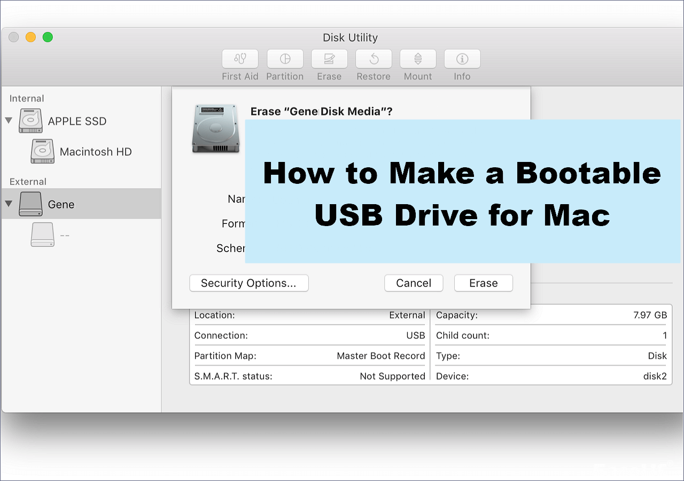
Task: Select the Gene drive in the sidebar
Action: point(61,204)
